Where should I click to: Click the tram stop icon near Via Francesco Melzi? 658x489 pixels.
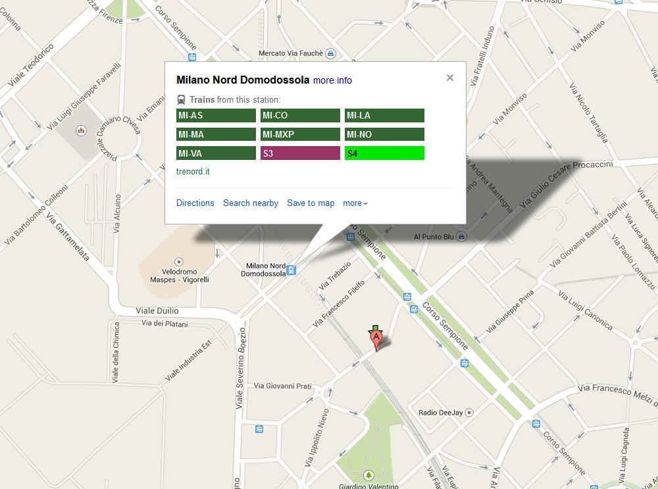point(536,424)
